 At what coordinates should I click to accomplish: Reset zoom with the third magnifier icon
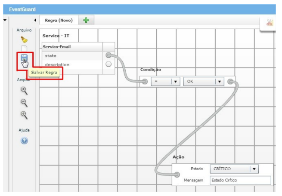pyautogui.click(x=24, y=114)
